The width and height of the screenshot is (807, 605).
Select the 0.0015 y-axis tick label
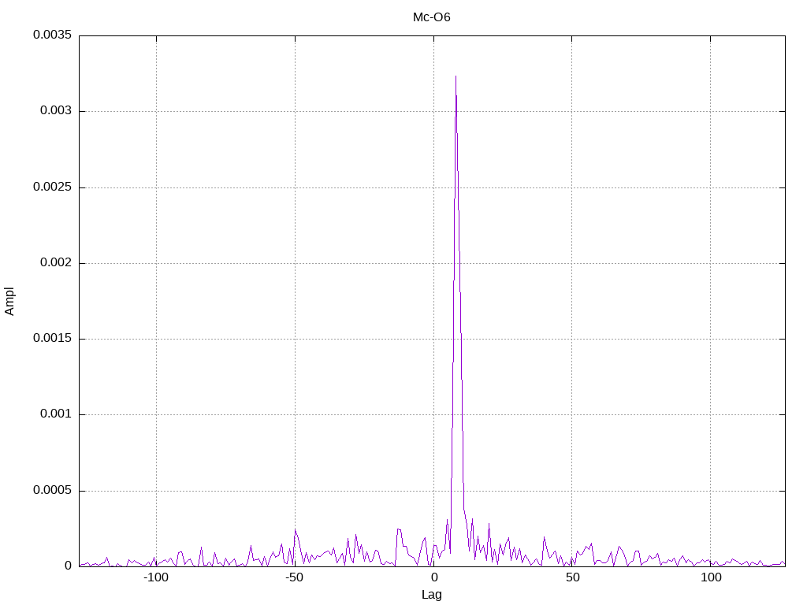coord(52,338)
